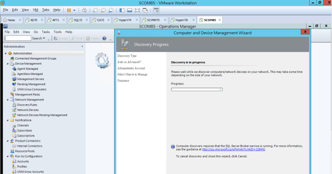Open the VM menu in VMware Workstation
This screenshot has height=174, width=332.
36,9
